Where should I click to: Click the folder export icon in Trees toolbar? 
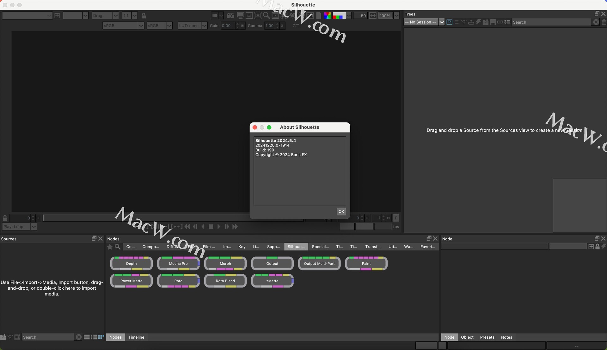486,22
